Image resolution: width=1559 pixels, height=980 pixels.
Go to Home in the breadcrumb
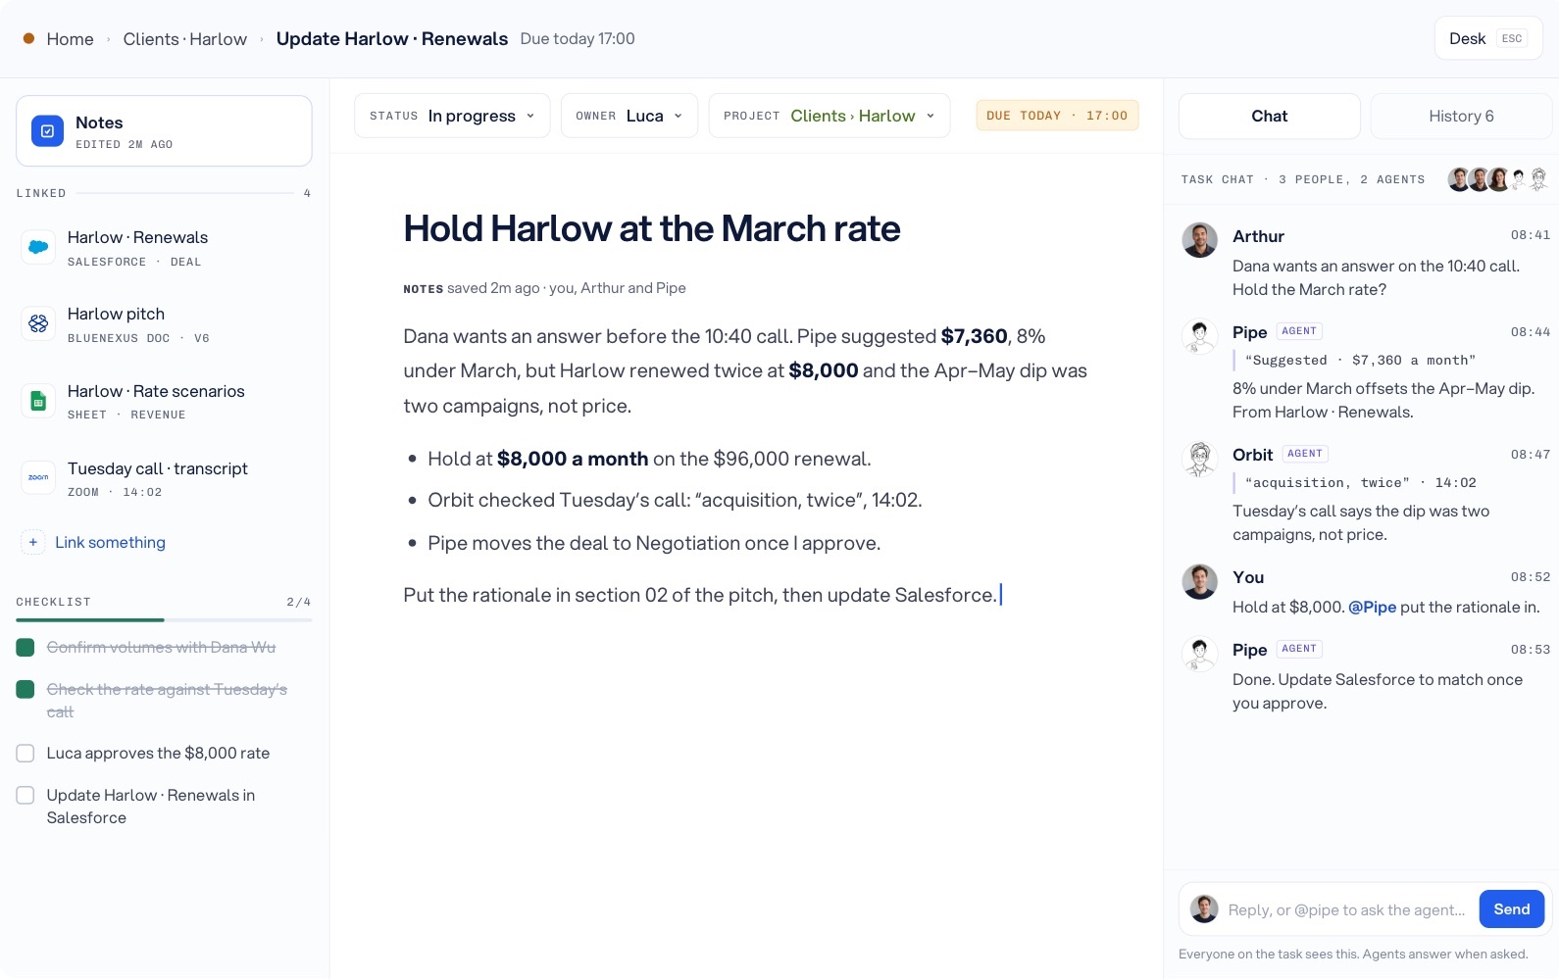pos(70,39)
